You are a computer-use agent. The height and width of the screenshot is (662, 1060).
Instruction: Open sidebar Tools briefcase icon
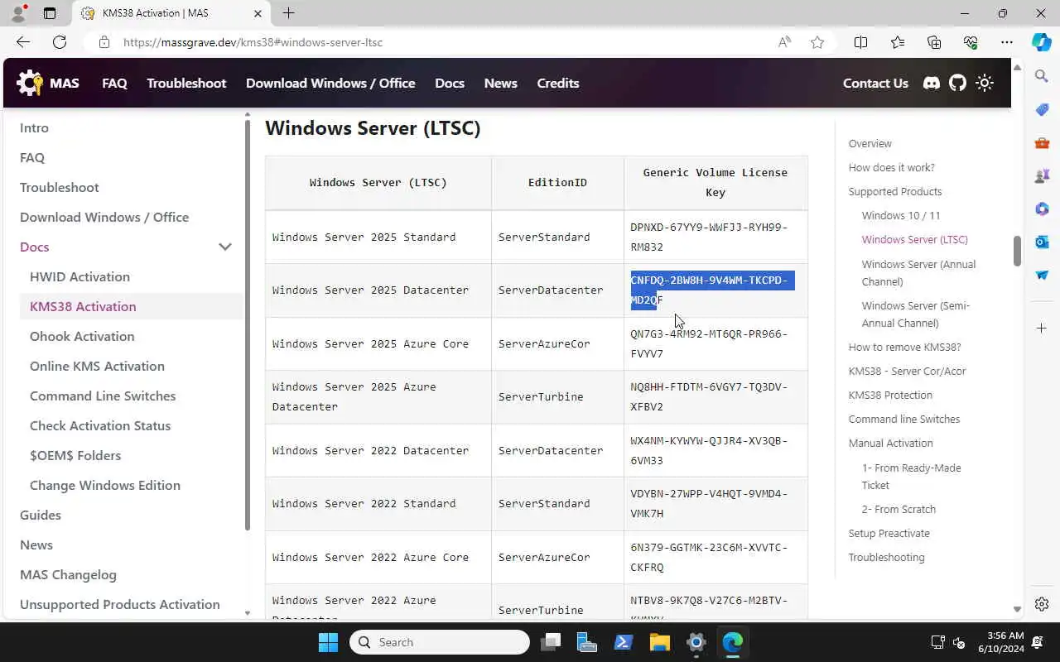point(1042,142)
